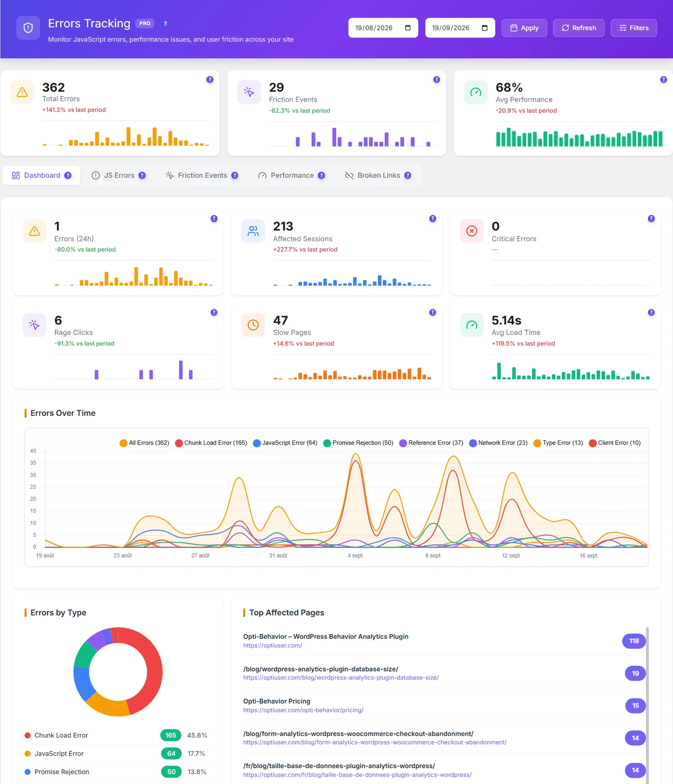The height and width of the screenshot is (784, 673).
Task: Open the Broken Links tab
Action: (x=378, y=175)
